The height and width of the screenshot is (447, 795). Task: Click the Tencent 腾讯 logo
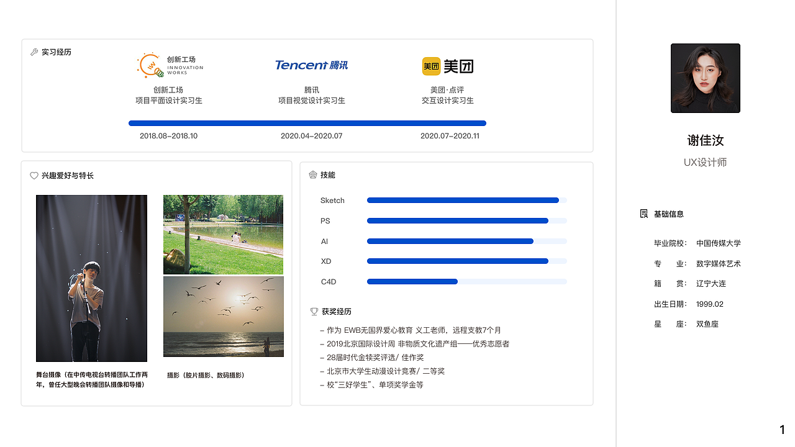(x=311, y=65)
